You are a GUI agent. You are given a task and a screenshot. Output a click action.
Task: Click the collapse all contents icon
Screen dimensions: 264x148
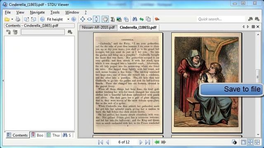click(15, 32)
